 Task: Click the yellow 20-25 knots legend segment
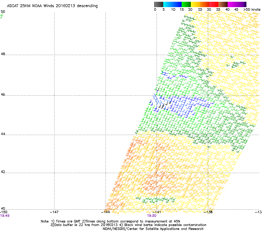195,4
